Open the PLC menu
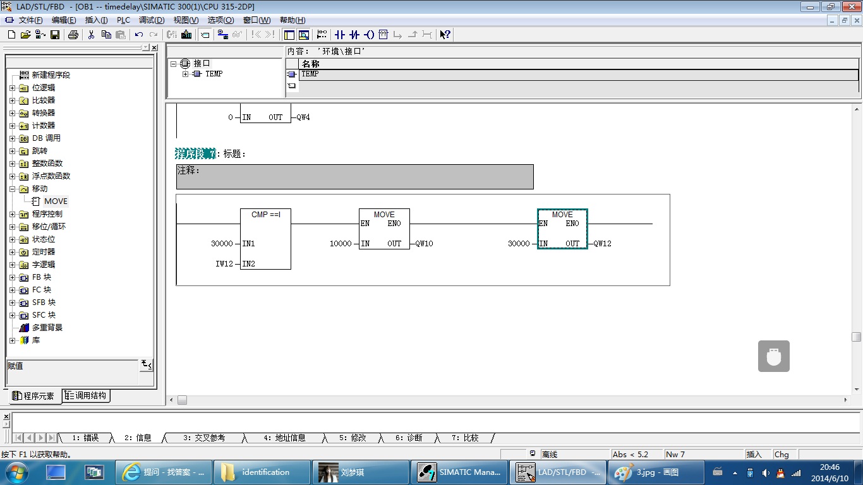The width and height of the screenshot is (863, 485). 123,20
